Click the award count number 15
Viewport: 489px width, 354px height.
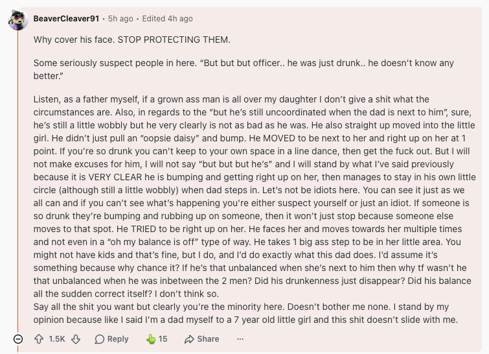coord(163,339)
